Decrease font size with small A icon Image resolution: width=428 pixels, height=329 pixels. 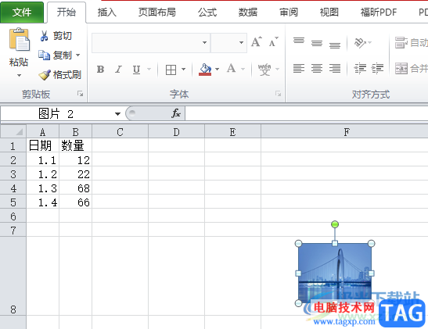click(273, 42)
